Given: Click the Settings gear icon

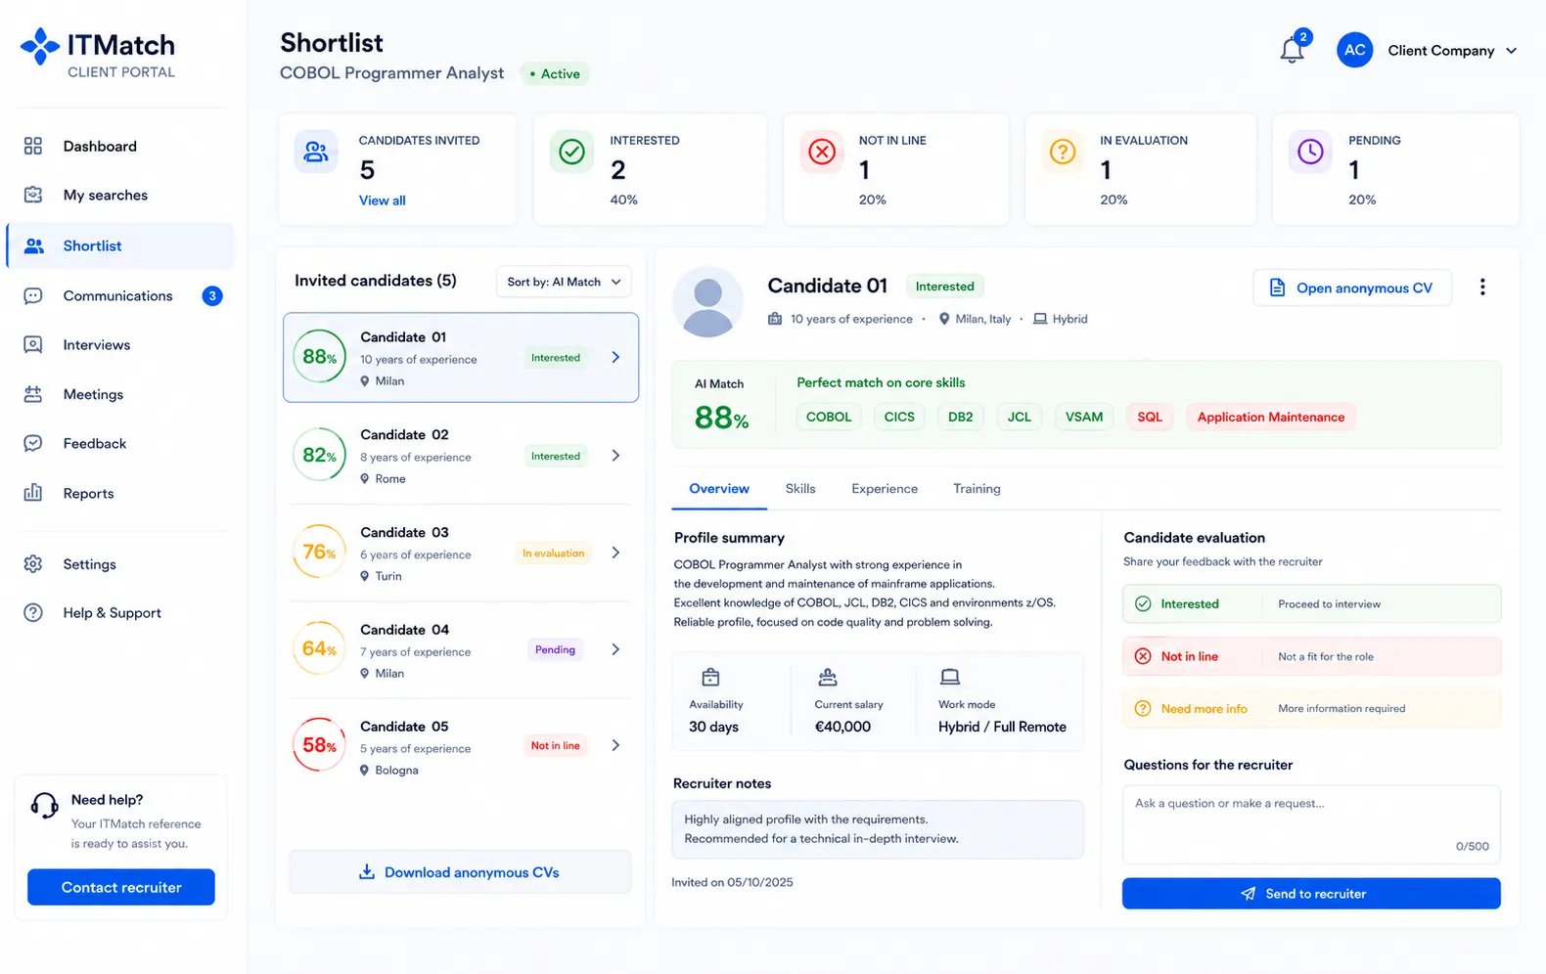Looking at the screenshot, I should (x=33, y=564).
